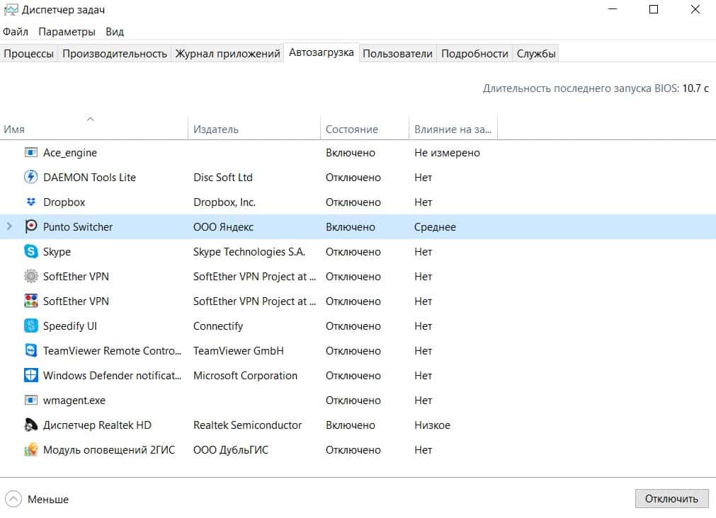
Task: Minimize the Task Manager window
Action: pos(613,9)
